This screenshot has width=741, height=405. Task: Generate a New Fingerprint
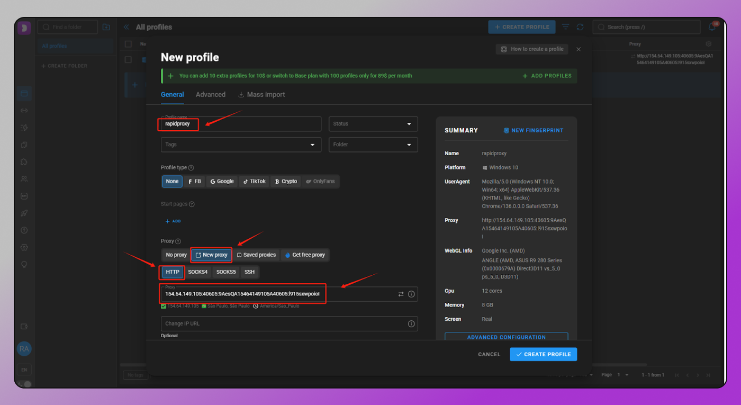534,130
